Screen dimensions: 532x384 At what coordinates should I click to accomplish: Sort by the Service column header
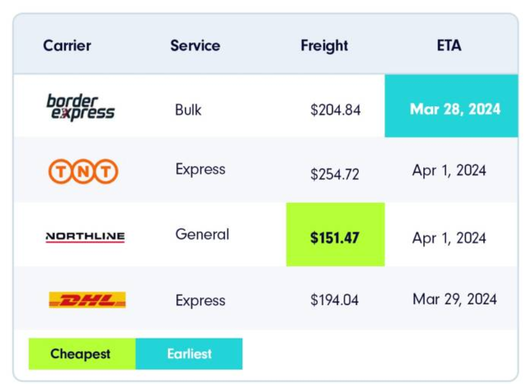pyautogui.click(x=195, y=45)
